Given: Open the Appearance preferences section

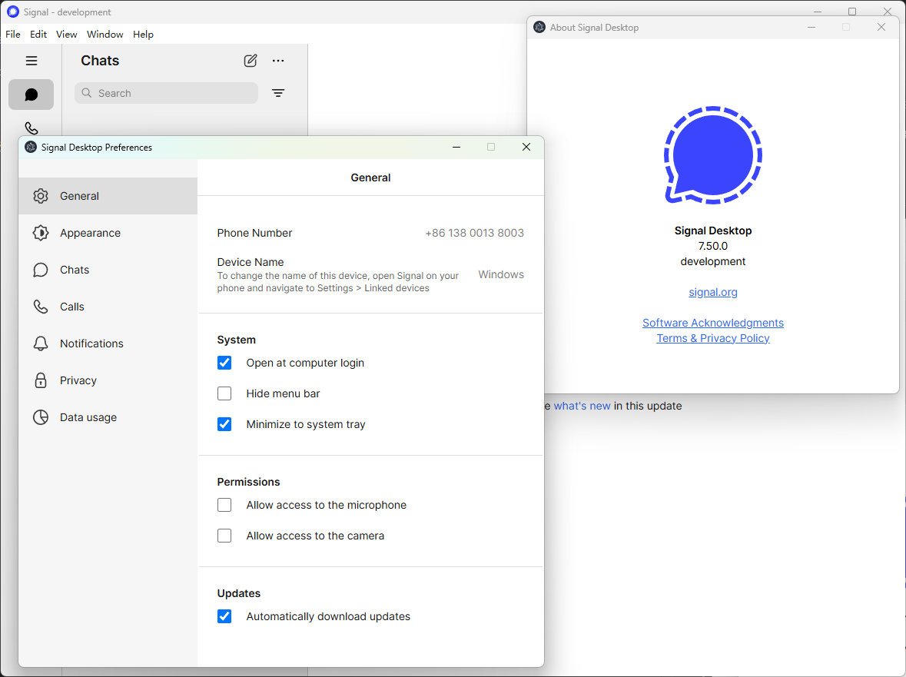Looking at the screenshot, I should point(90,233).
